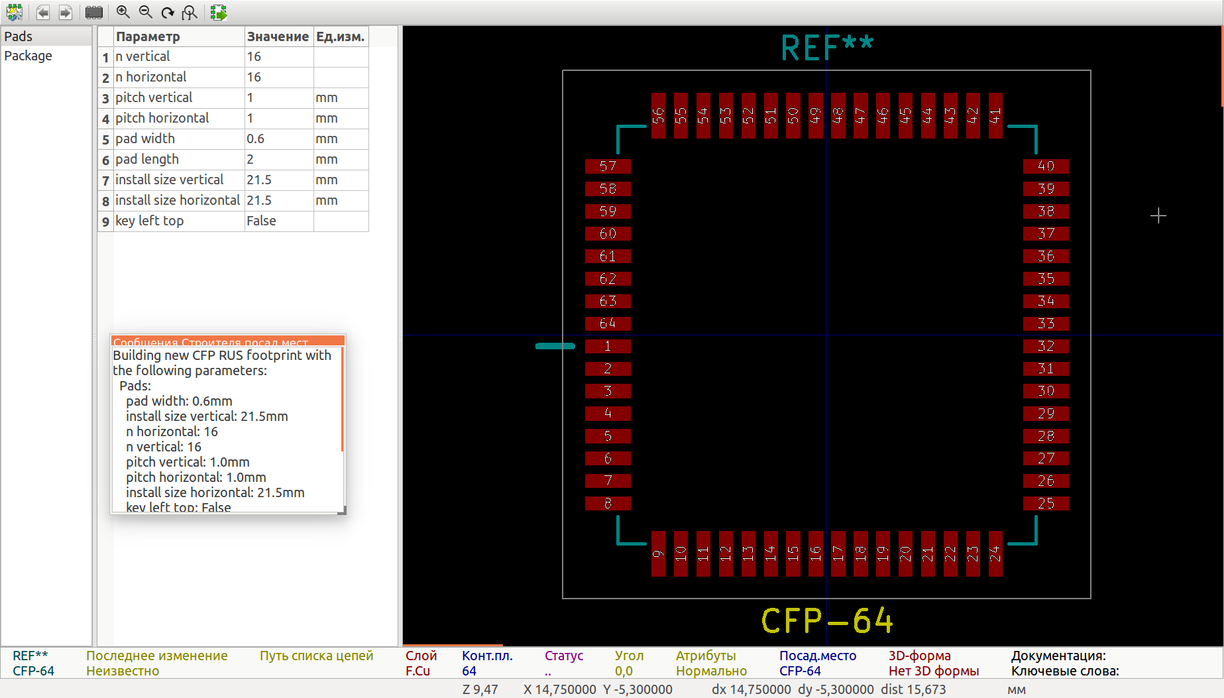Open the footprint wizard selector
Image resolution: width=1224 pixels, height=698 pixels.
tap(14, 12)
